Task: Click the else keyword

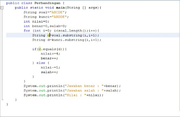Action: click(x=41, y=63)
